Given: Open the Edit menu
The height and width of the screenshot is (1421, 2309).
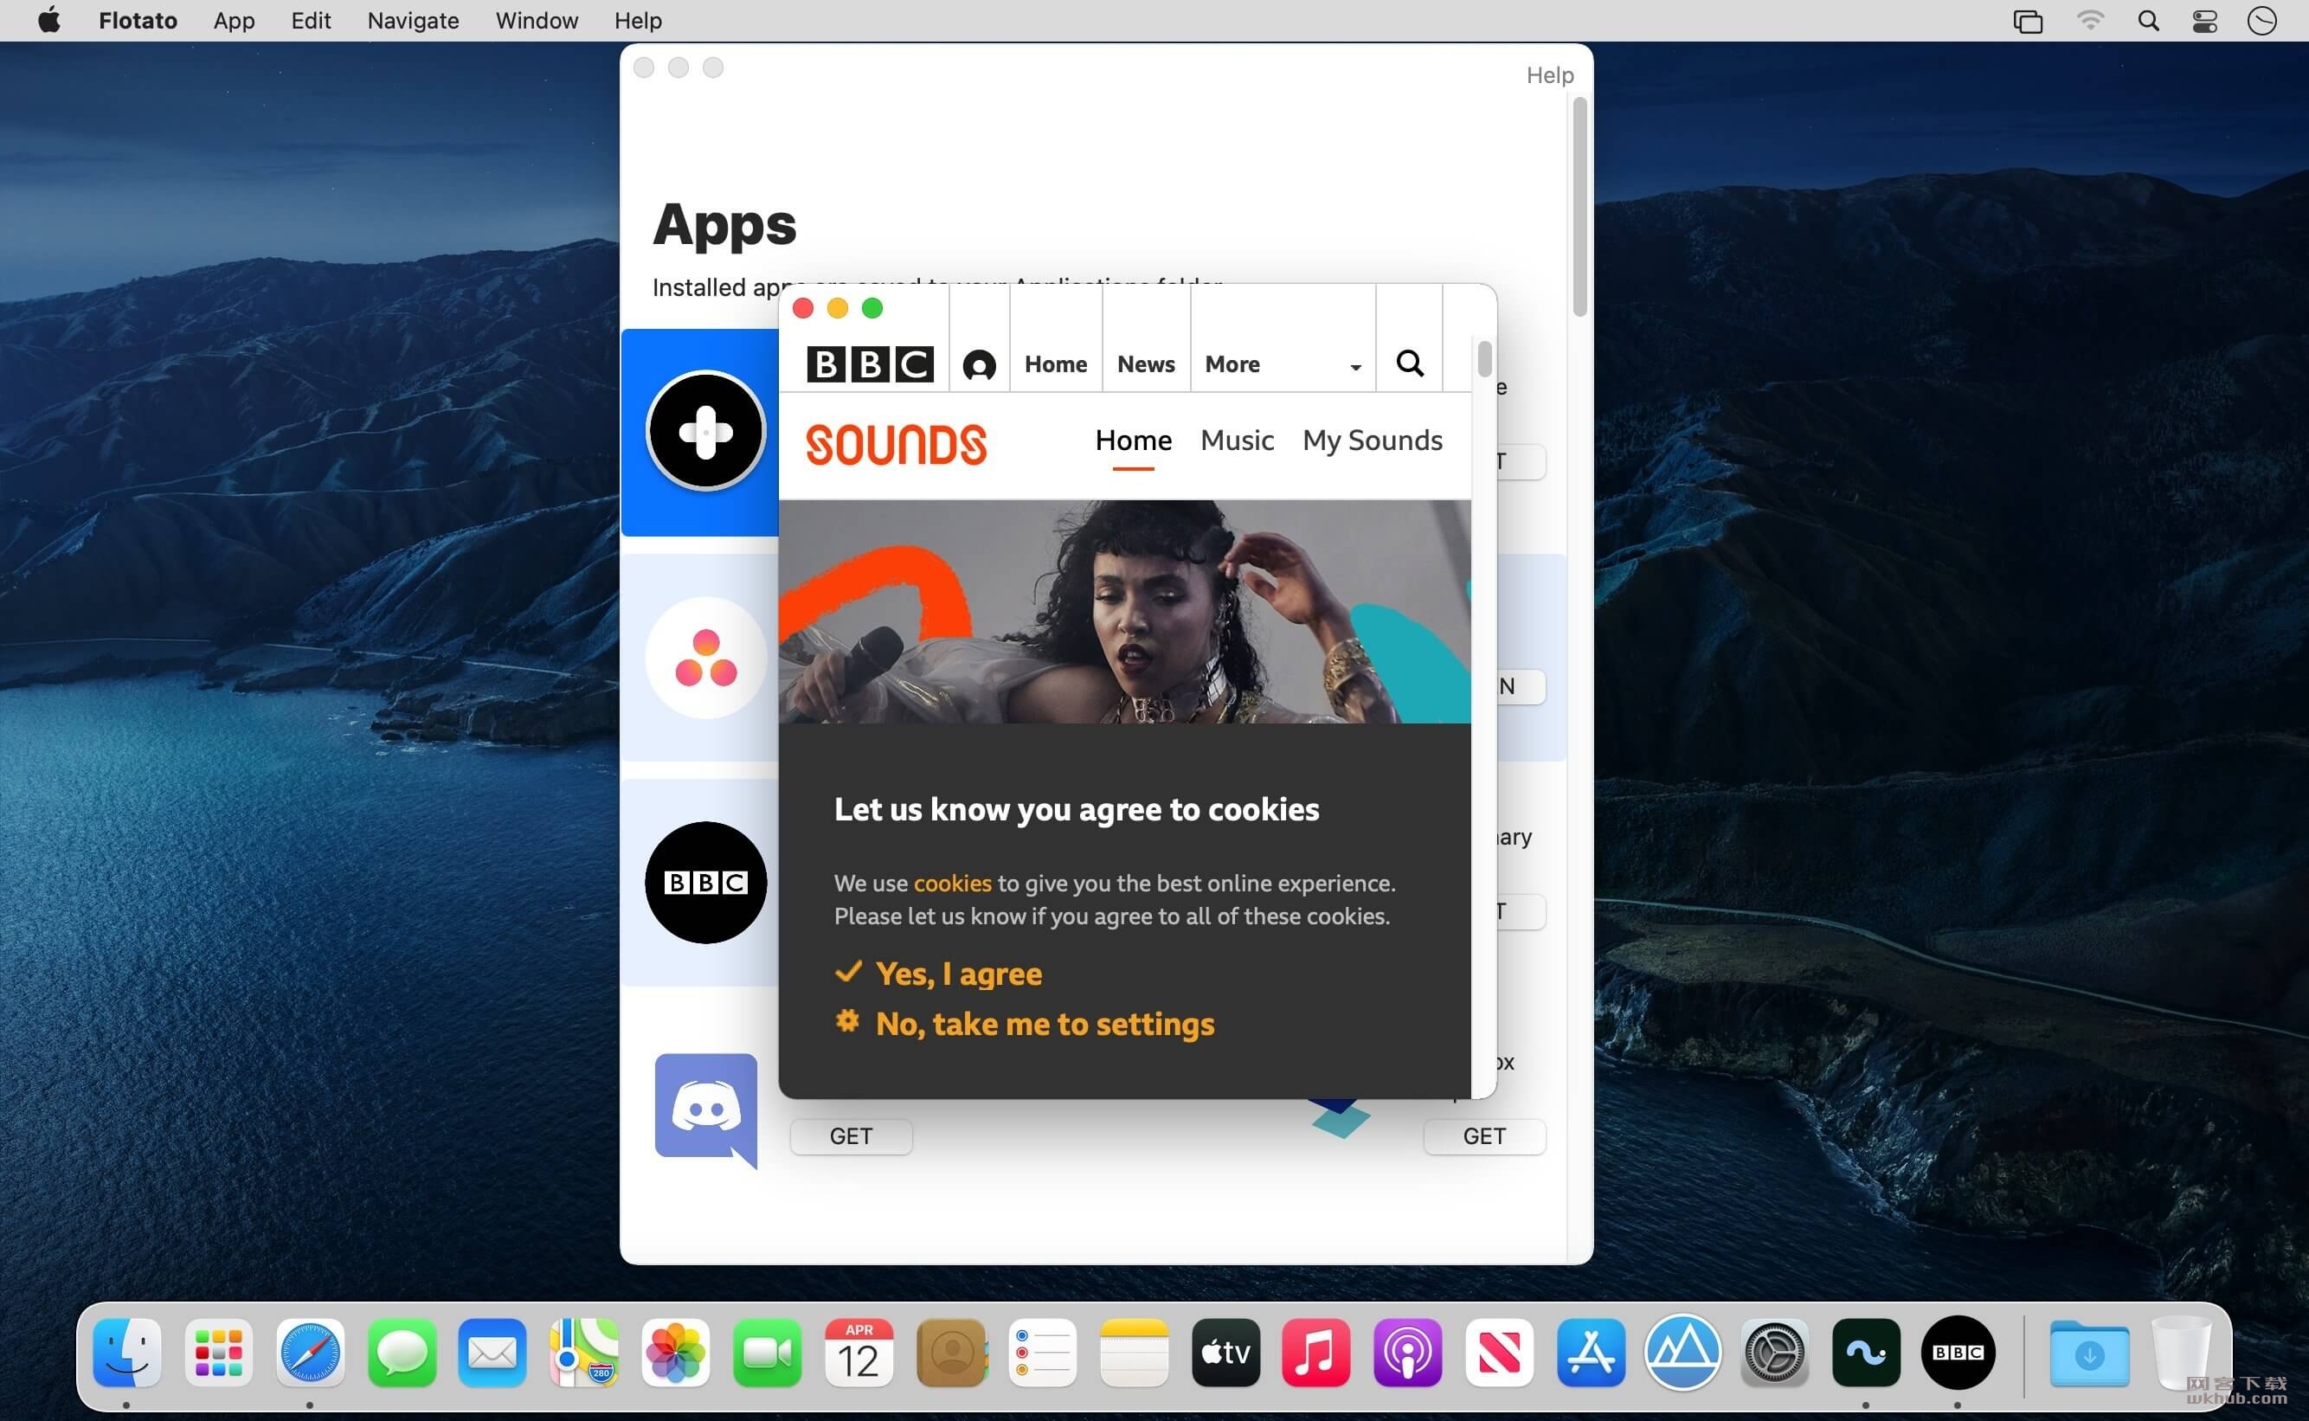Looking at the screenshot, I should [311, 20].
